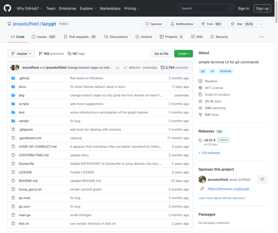View the 2,784 commits history
The width and height of the screenshot is (278, 233).
pos(174,67)
